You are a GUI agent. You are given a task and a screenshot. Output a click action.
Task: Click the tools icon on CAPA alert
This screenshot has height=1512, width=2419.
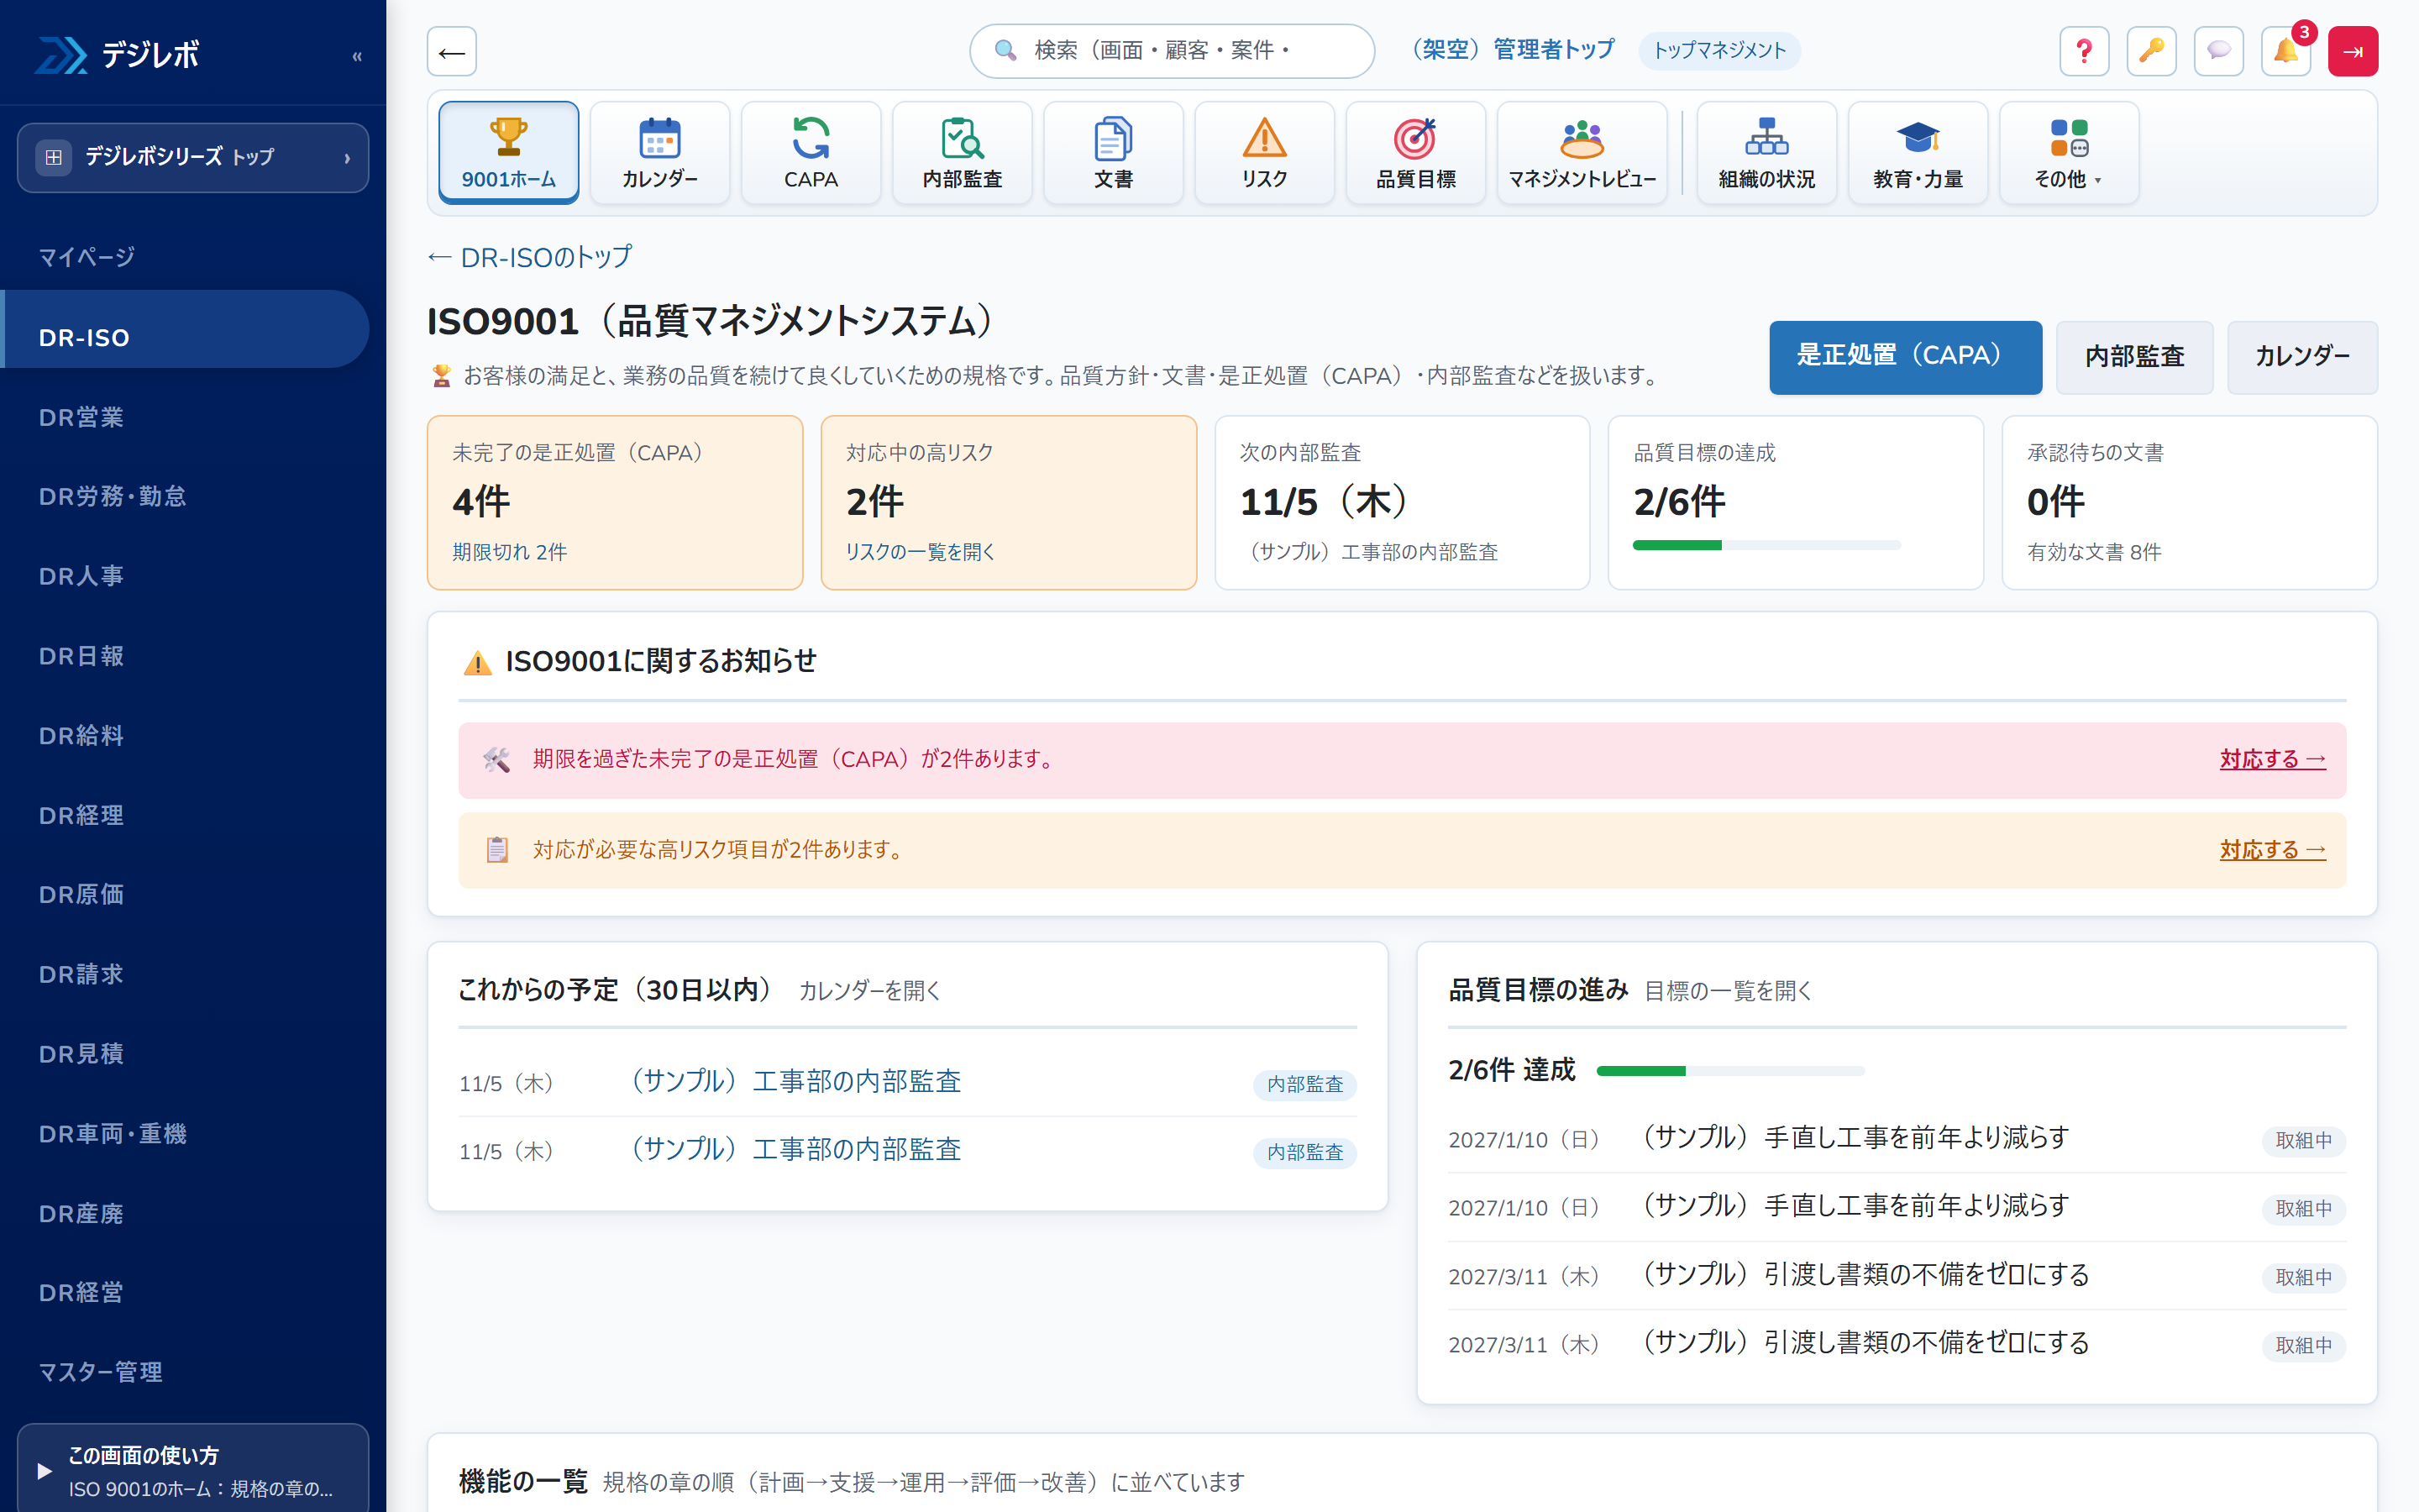(x=496, y=760)
